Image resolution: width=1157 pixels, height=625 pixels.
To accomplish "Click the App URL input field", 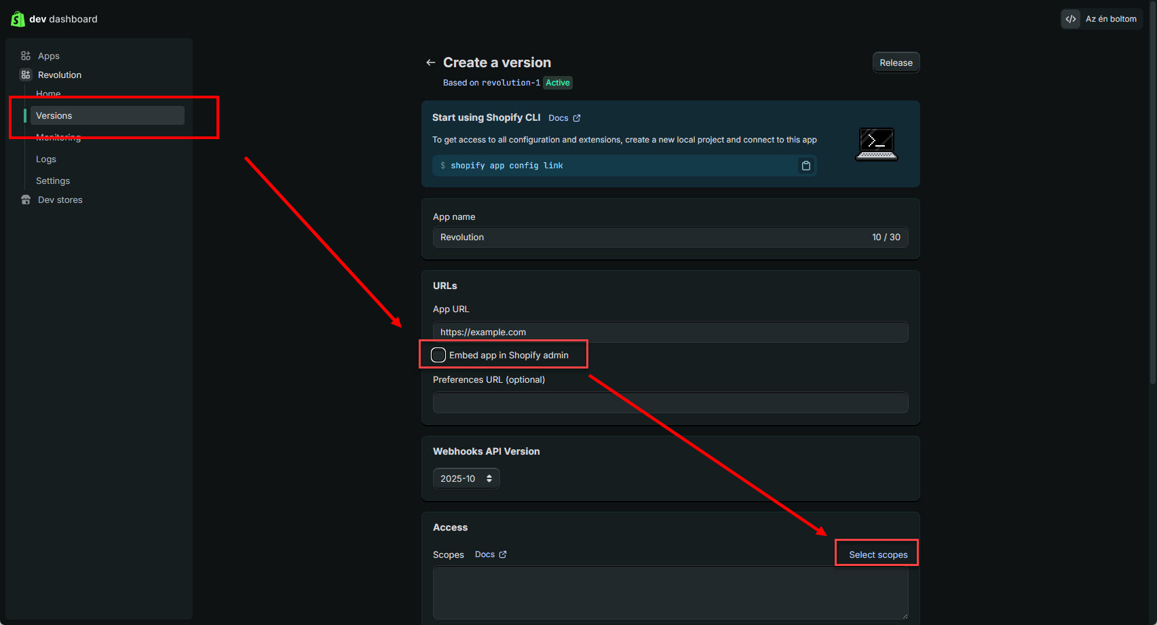I will pos(670,332).
